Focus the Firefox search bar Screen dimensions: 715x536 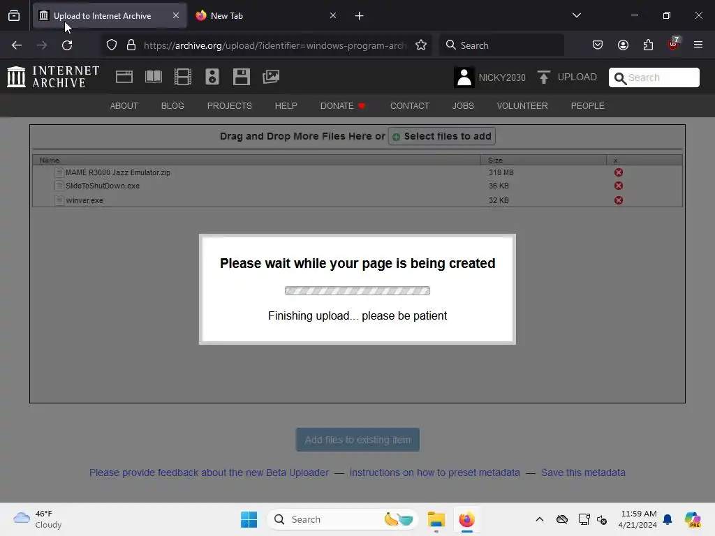(x=501, y=45)
